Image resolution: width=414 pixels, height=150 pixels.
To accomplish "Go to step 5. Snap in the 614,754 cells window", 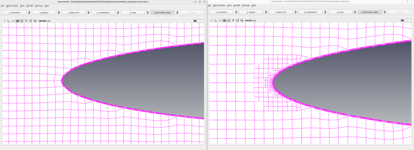I will (x=340, y=12).
